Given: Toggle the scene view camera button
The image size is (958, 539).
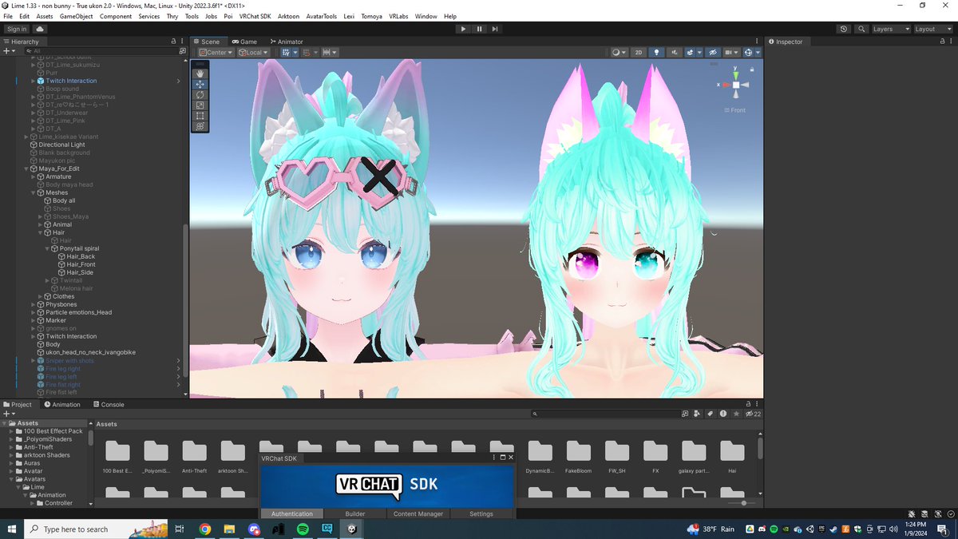Looking at the screenshot, I should pos(730,52).
